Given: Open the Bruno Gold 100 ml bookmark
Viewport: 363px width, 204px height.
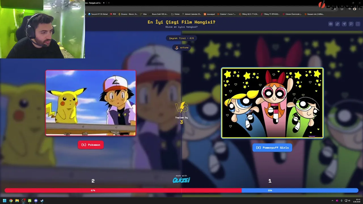Looking at the screenshot, I should [159, 14].
